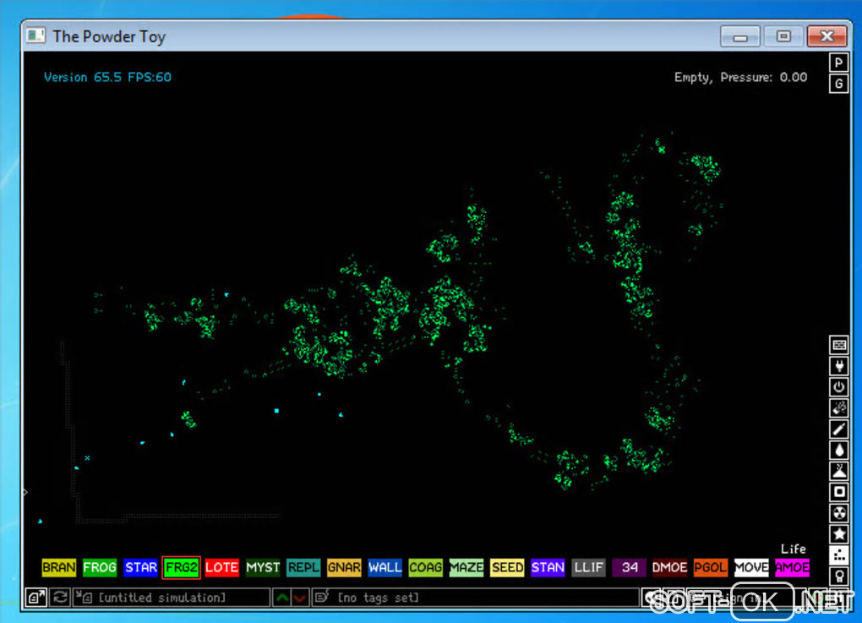Screen dimensions: 862x623
Task: Select the LOTE life element
Action: point(222,567)
